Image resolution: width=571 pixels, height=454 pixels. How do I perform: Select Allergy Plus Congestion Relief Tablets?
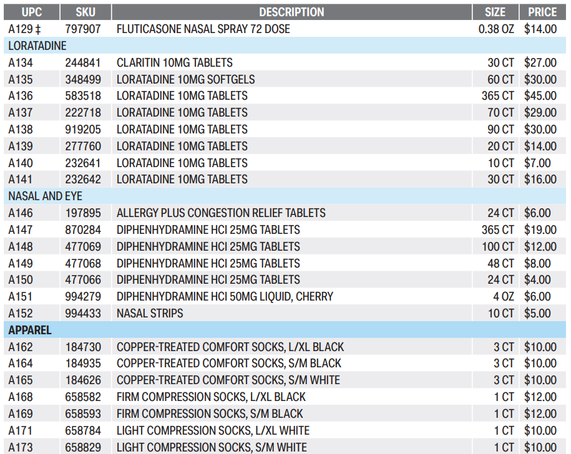coord(221,213)
